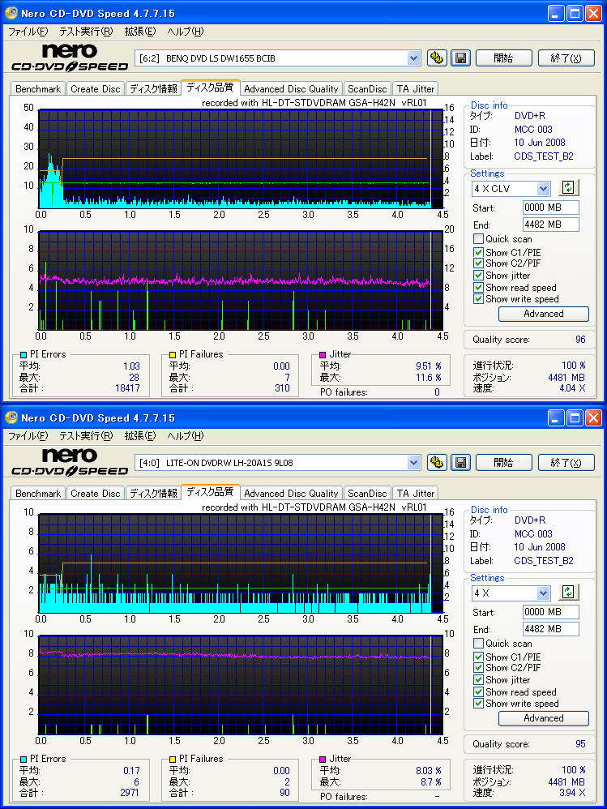The width and height of the screenshot is (607, 809).
Task: Uncheck Show write speed in top window
Action: [478, 299]
